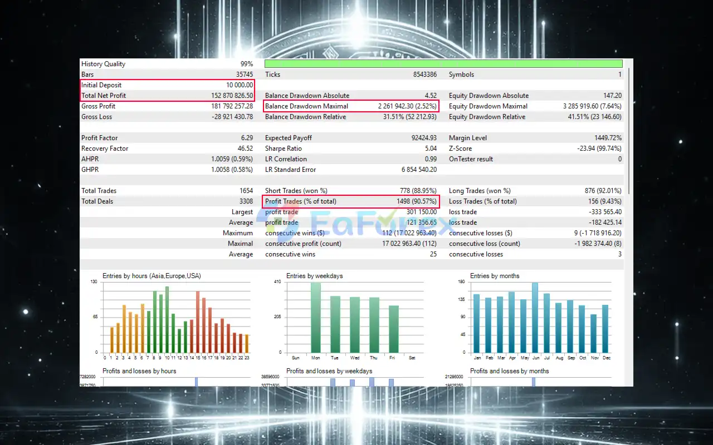Click the November bar in Entries by months

coord(593,333)
